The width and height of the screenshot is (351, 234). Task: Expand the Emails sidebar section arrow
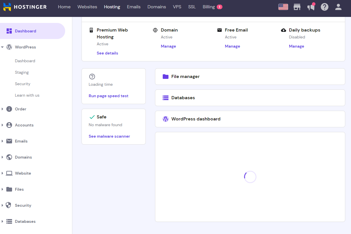click(2, 141)
